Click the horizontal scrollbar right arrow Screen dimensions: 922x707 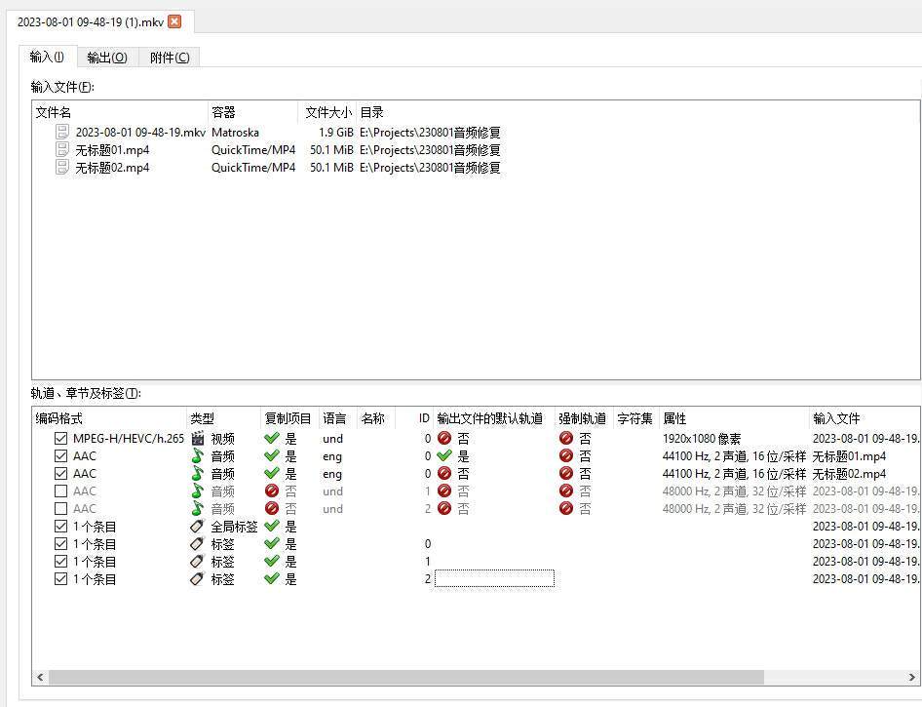click(912, 677)
